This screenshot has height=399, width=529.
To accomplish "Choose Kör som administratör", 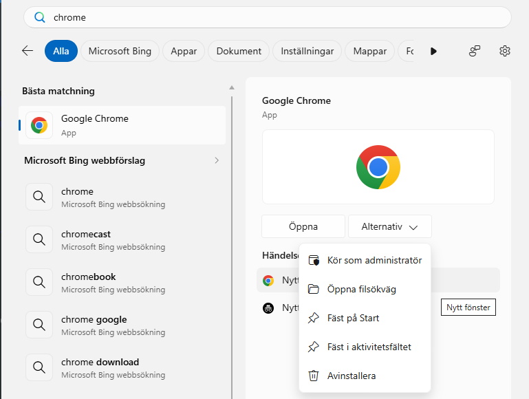I will click(x=365, y=260).
